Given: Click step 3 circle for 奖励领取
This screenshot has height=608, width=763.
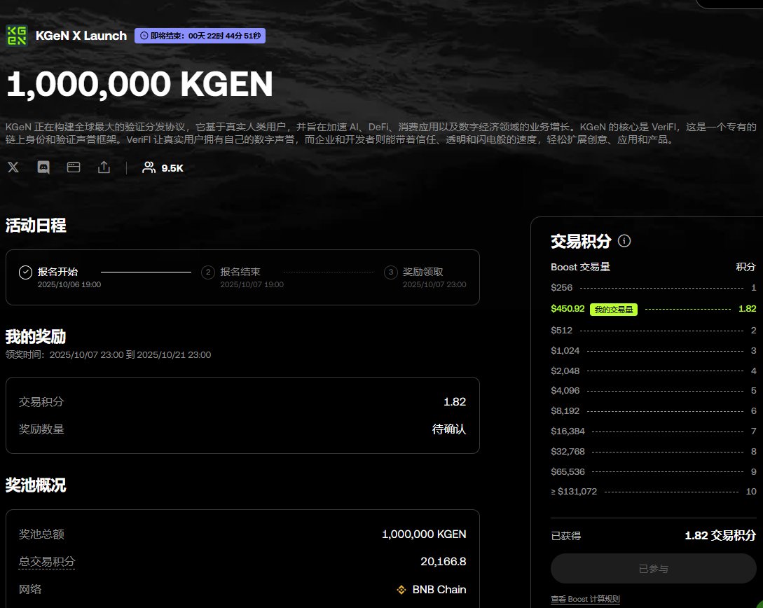Looking at the screenshot, I should click(390, 272).
